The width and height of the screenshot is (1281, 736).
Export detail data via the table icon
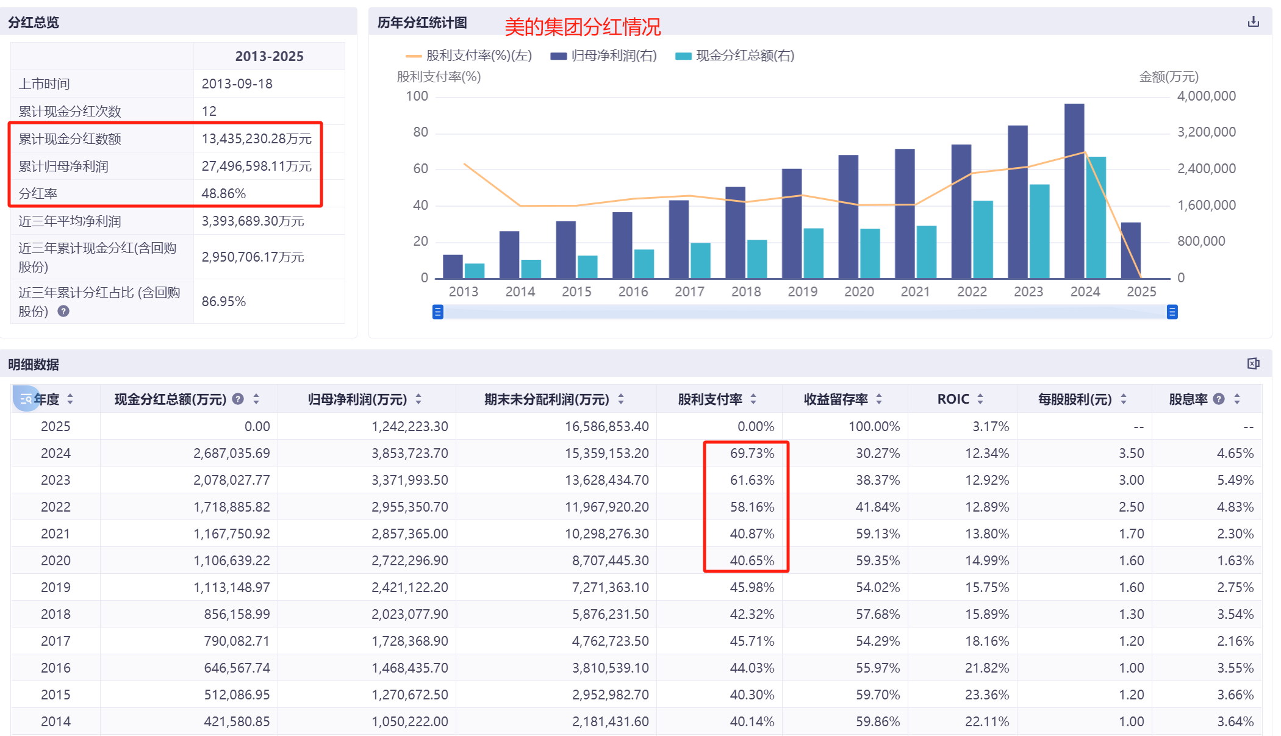(x=1253, y=364)
